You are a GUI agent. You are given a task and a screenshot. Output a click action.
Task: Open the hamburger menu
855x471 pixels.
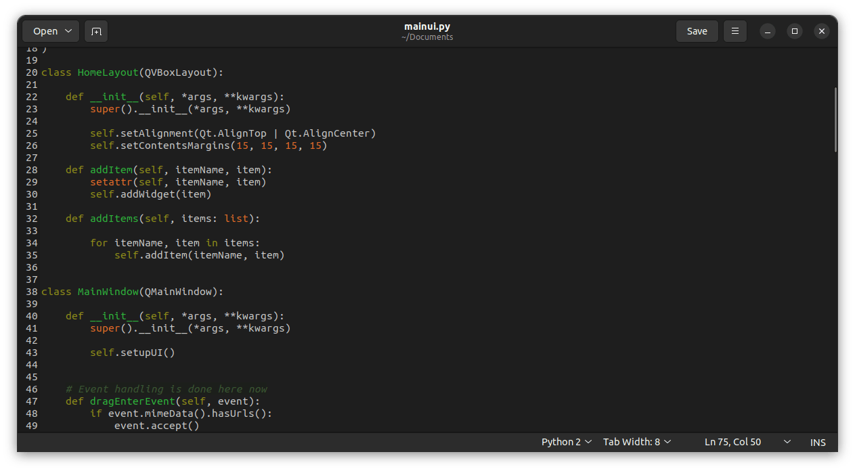click(735, 31)
